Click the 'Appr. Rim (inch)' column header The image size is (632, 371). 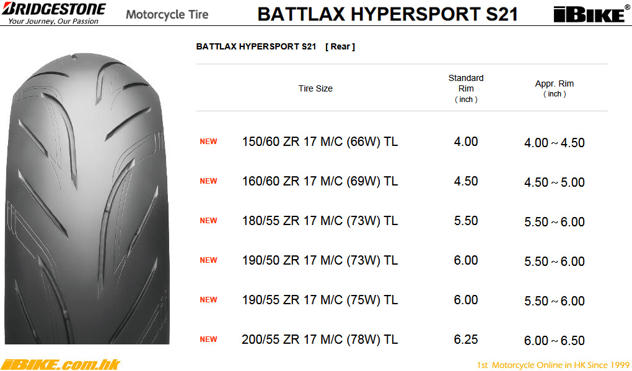coord(554,88)
